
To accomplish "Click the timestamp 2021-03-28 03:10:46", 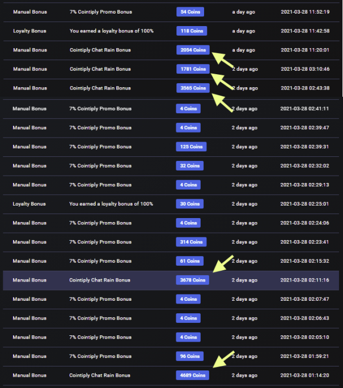I will click(305, 69).
